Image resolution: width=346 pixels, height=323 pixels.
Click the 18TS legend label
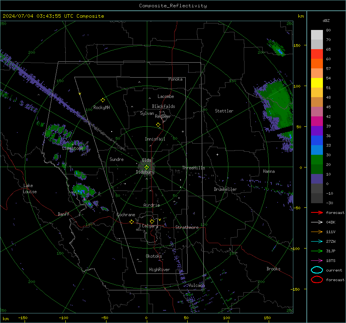point(331,261)
